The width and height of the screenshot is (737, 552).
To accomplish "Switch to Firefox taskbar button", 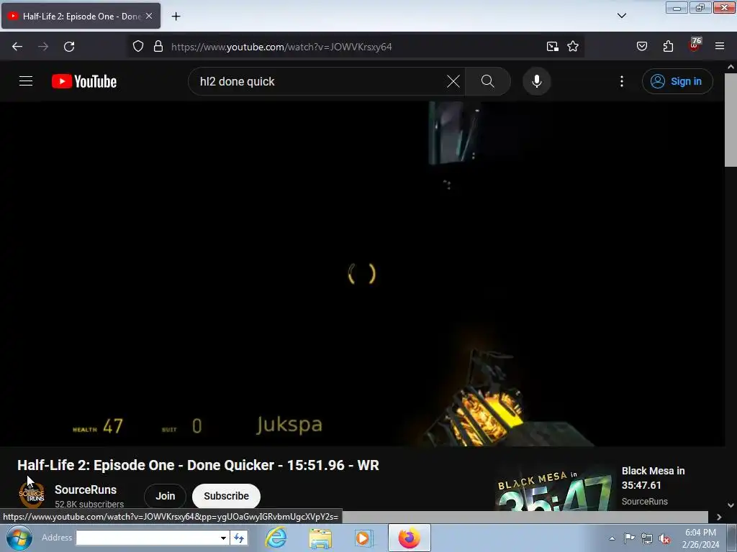I will (410, 538).
